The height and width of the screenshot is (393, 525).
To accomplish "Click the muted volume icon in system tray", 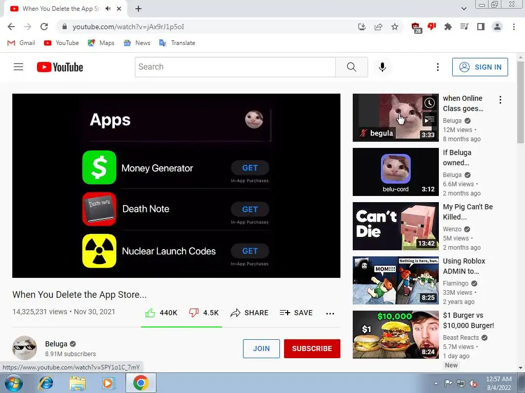I will (x=473, y=384).
